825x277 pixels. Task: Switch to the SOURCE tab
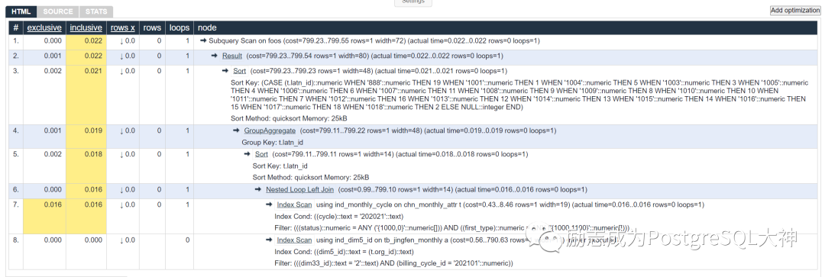click(58, 11)
